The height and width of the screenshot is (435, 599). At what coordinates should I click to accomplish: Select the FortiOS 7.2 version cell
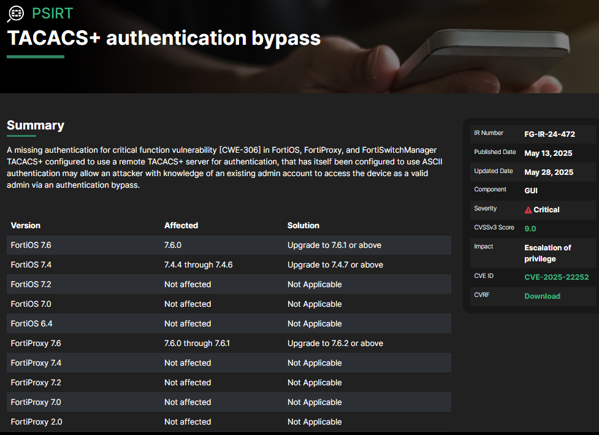pos(31,285)
